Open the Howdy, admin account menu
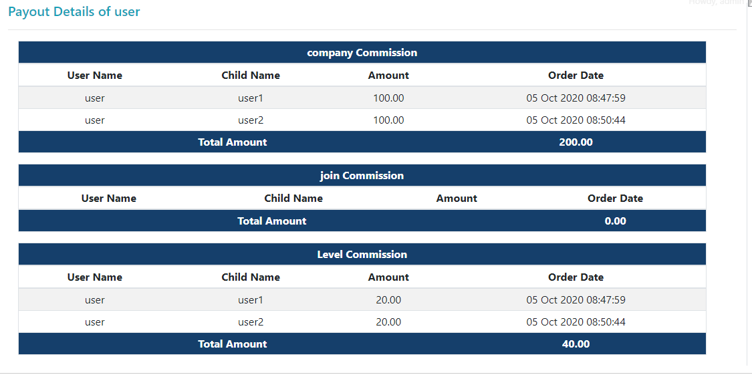 coord(717,3)
